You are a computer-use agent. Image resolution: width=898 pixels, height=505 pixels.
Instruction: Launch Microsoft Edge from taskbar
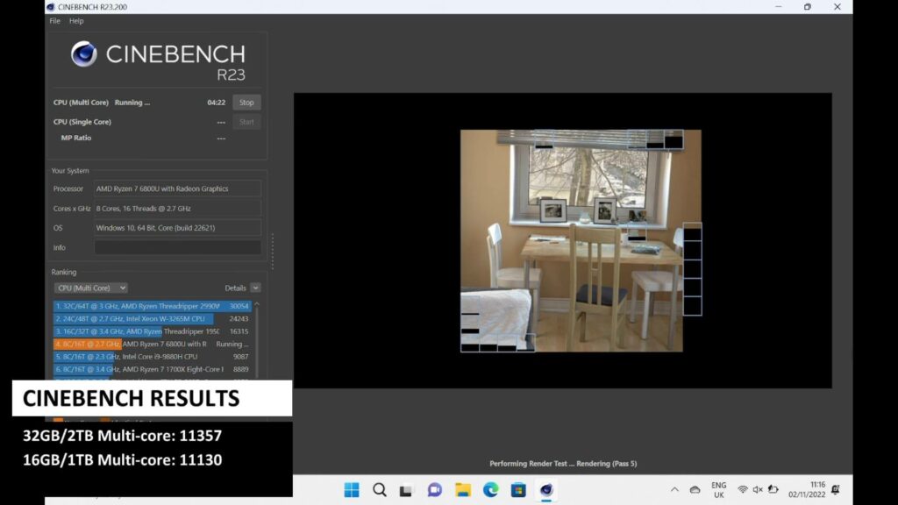(x=491, y=490)
